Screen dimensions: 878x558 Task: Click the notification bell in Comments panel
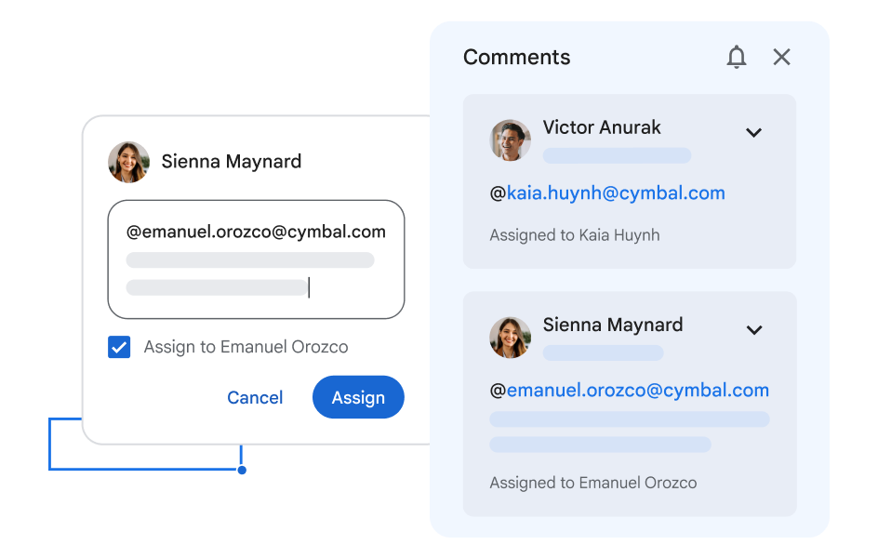coord(737,58)
